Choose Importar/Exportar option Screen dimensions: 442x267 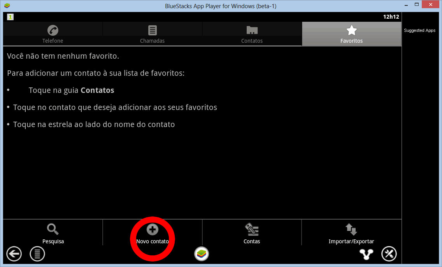351,233
